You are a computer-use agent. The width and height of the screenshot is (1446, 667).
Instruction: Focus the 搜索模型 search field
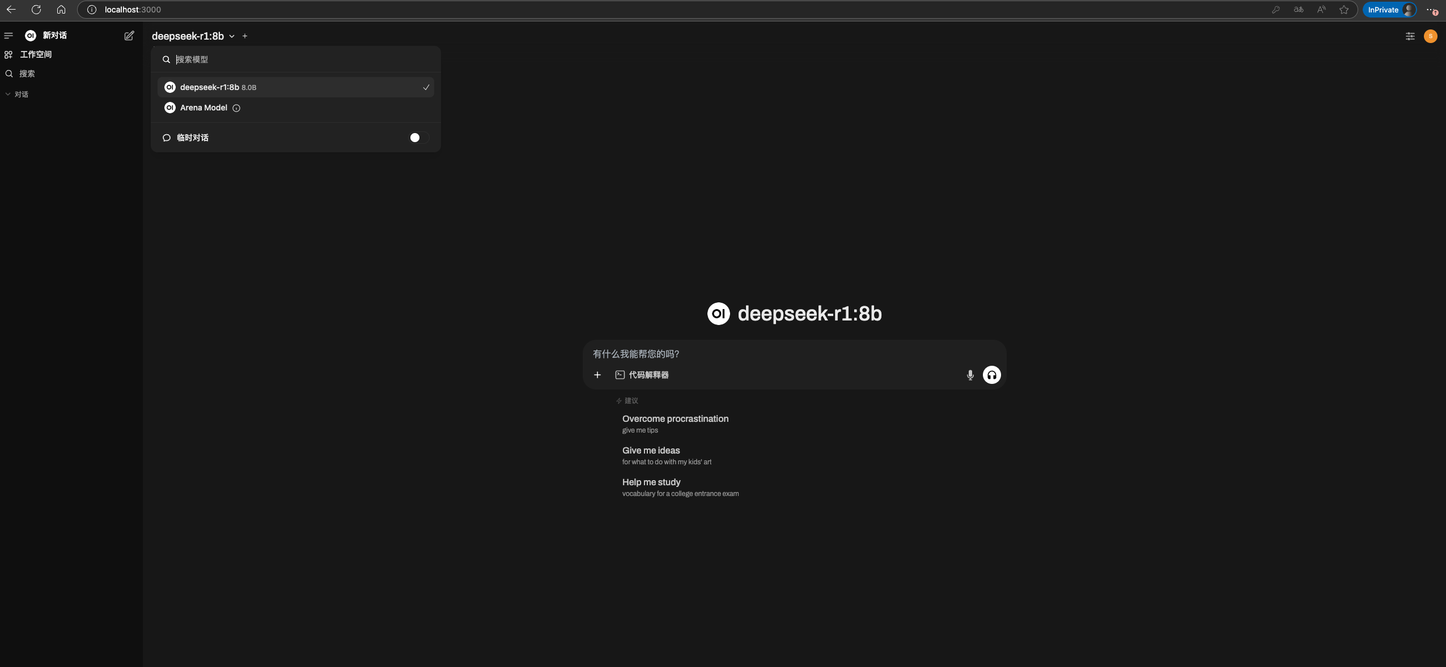pos(300,59)
